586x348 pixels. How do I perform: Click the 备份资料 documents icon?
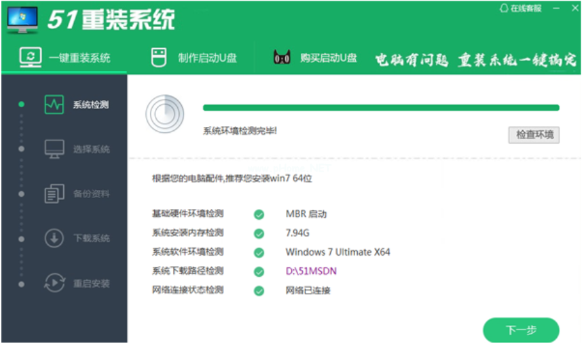click(54, 194)
